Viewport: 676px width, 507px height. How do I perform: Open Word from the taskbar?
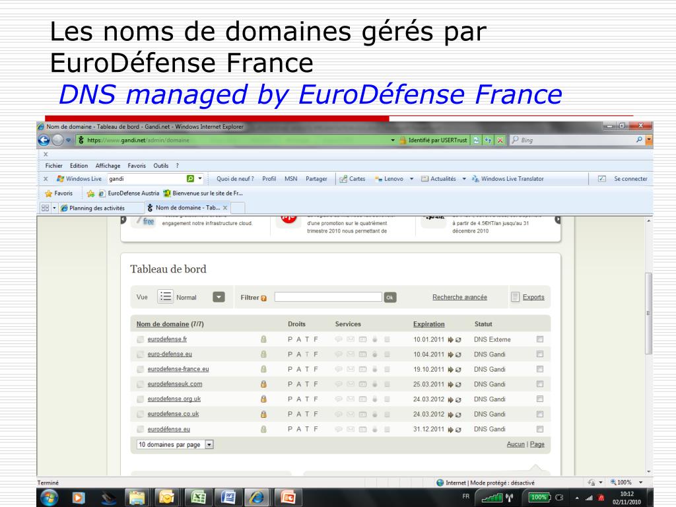228,498
